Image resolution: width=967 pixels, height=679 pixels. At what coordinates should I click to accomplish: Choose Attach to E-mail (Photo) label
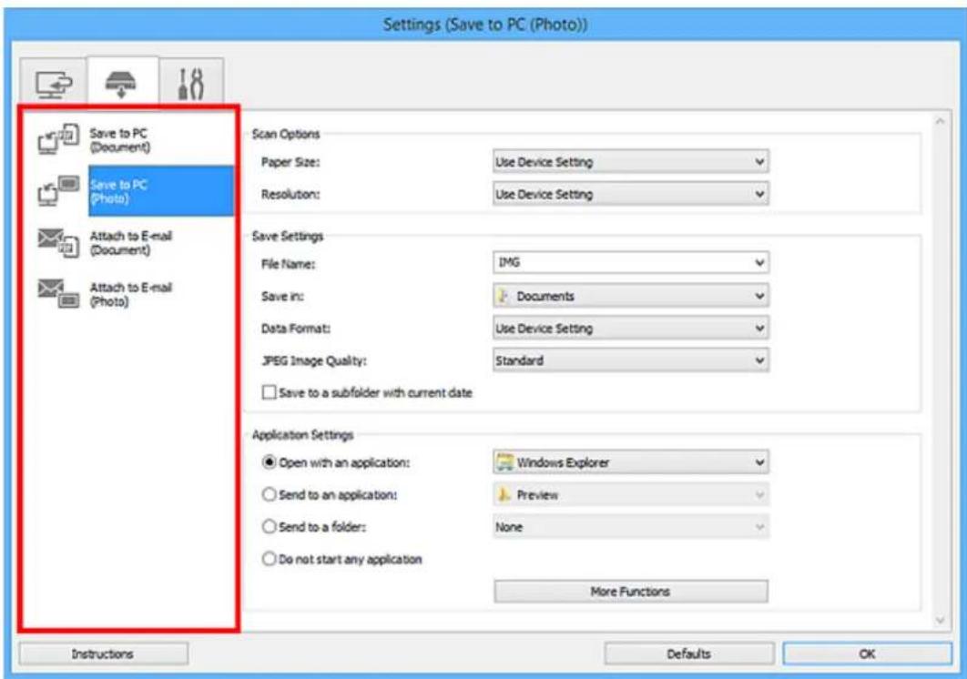click(x=131, y=294)
